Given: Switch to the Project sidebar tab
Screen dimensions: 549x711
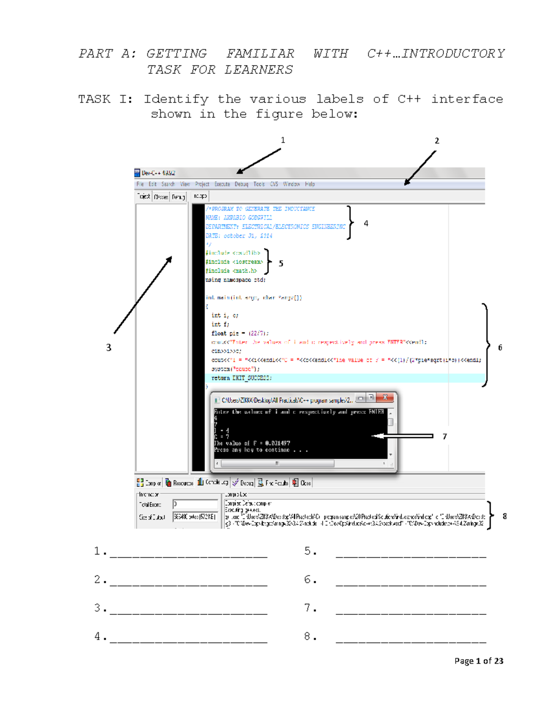Looking at the screenshot, I should click(144, 196).
